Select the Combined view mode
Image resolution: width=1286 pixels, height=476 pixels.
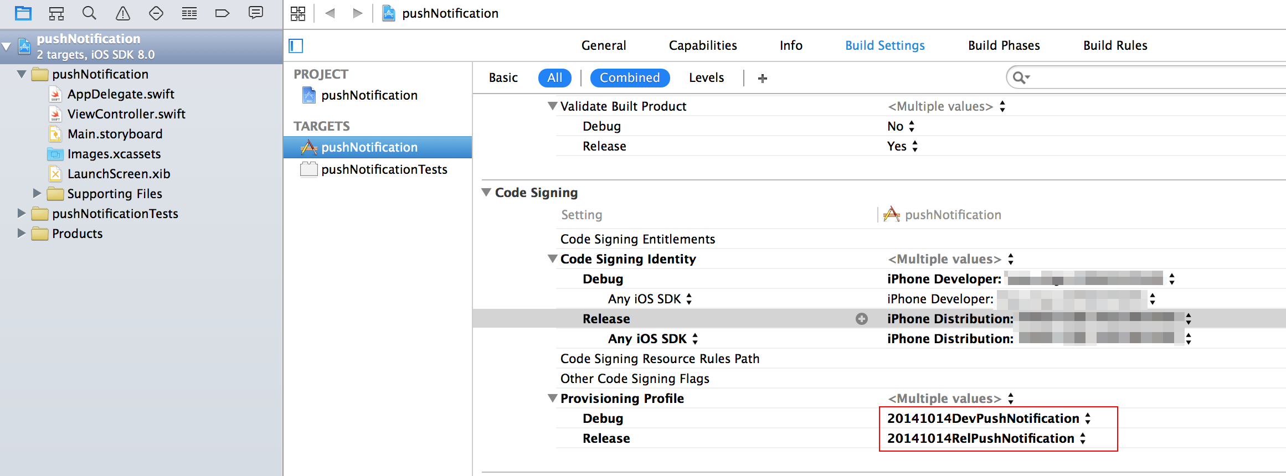[630, 78]
